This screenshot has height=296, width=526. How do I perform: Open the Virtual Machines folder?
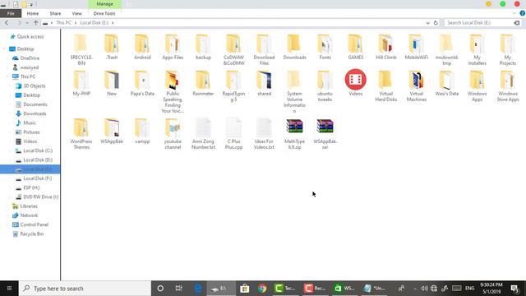click(417, 86)
